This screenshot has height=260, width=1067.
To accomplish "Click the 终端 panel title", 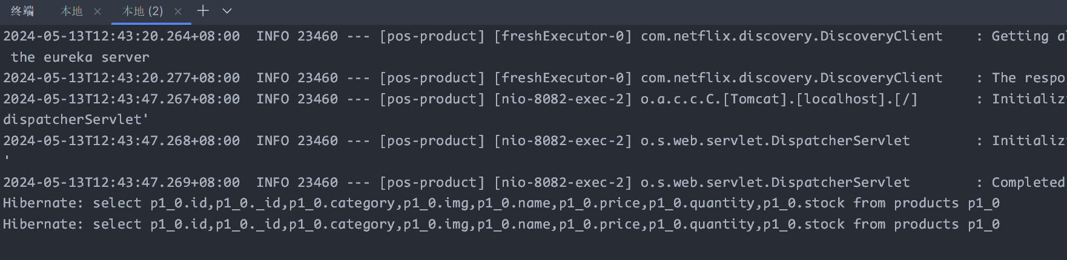I will pos(22,11).
